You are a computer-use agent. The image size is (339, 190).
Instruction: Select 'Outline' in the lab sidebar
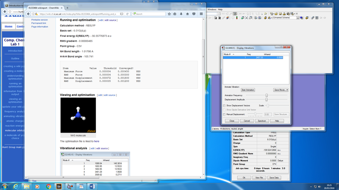(x=15, y=58)
